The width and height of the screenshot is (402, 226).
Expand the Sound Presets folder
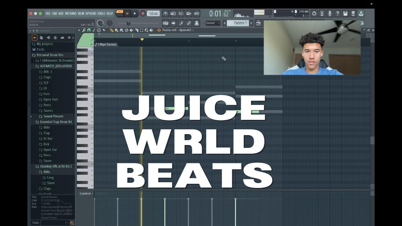click(53, 116)
